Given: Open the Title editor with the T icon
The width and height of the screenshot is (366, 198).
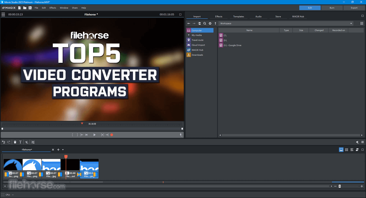Looking at the screenshot, I should tap(20, 142).
